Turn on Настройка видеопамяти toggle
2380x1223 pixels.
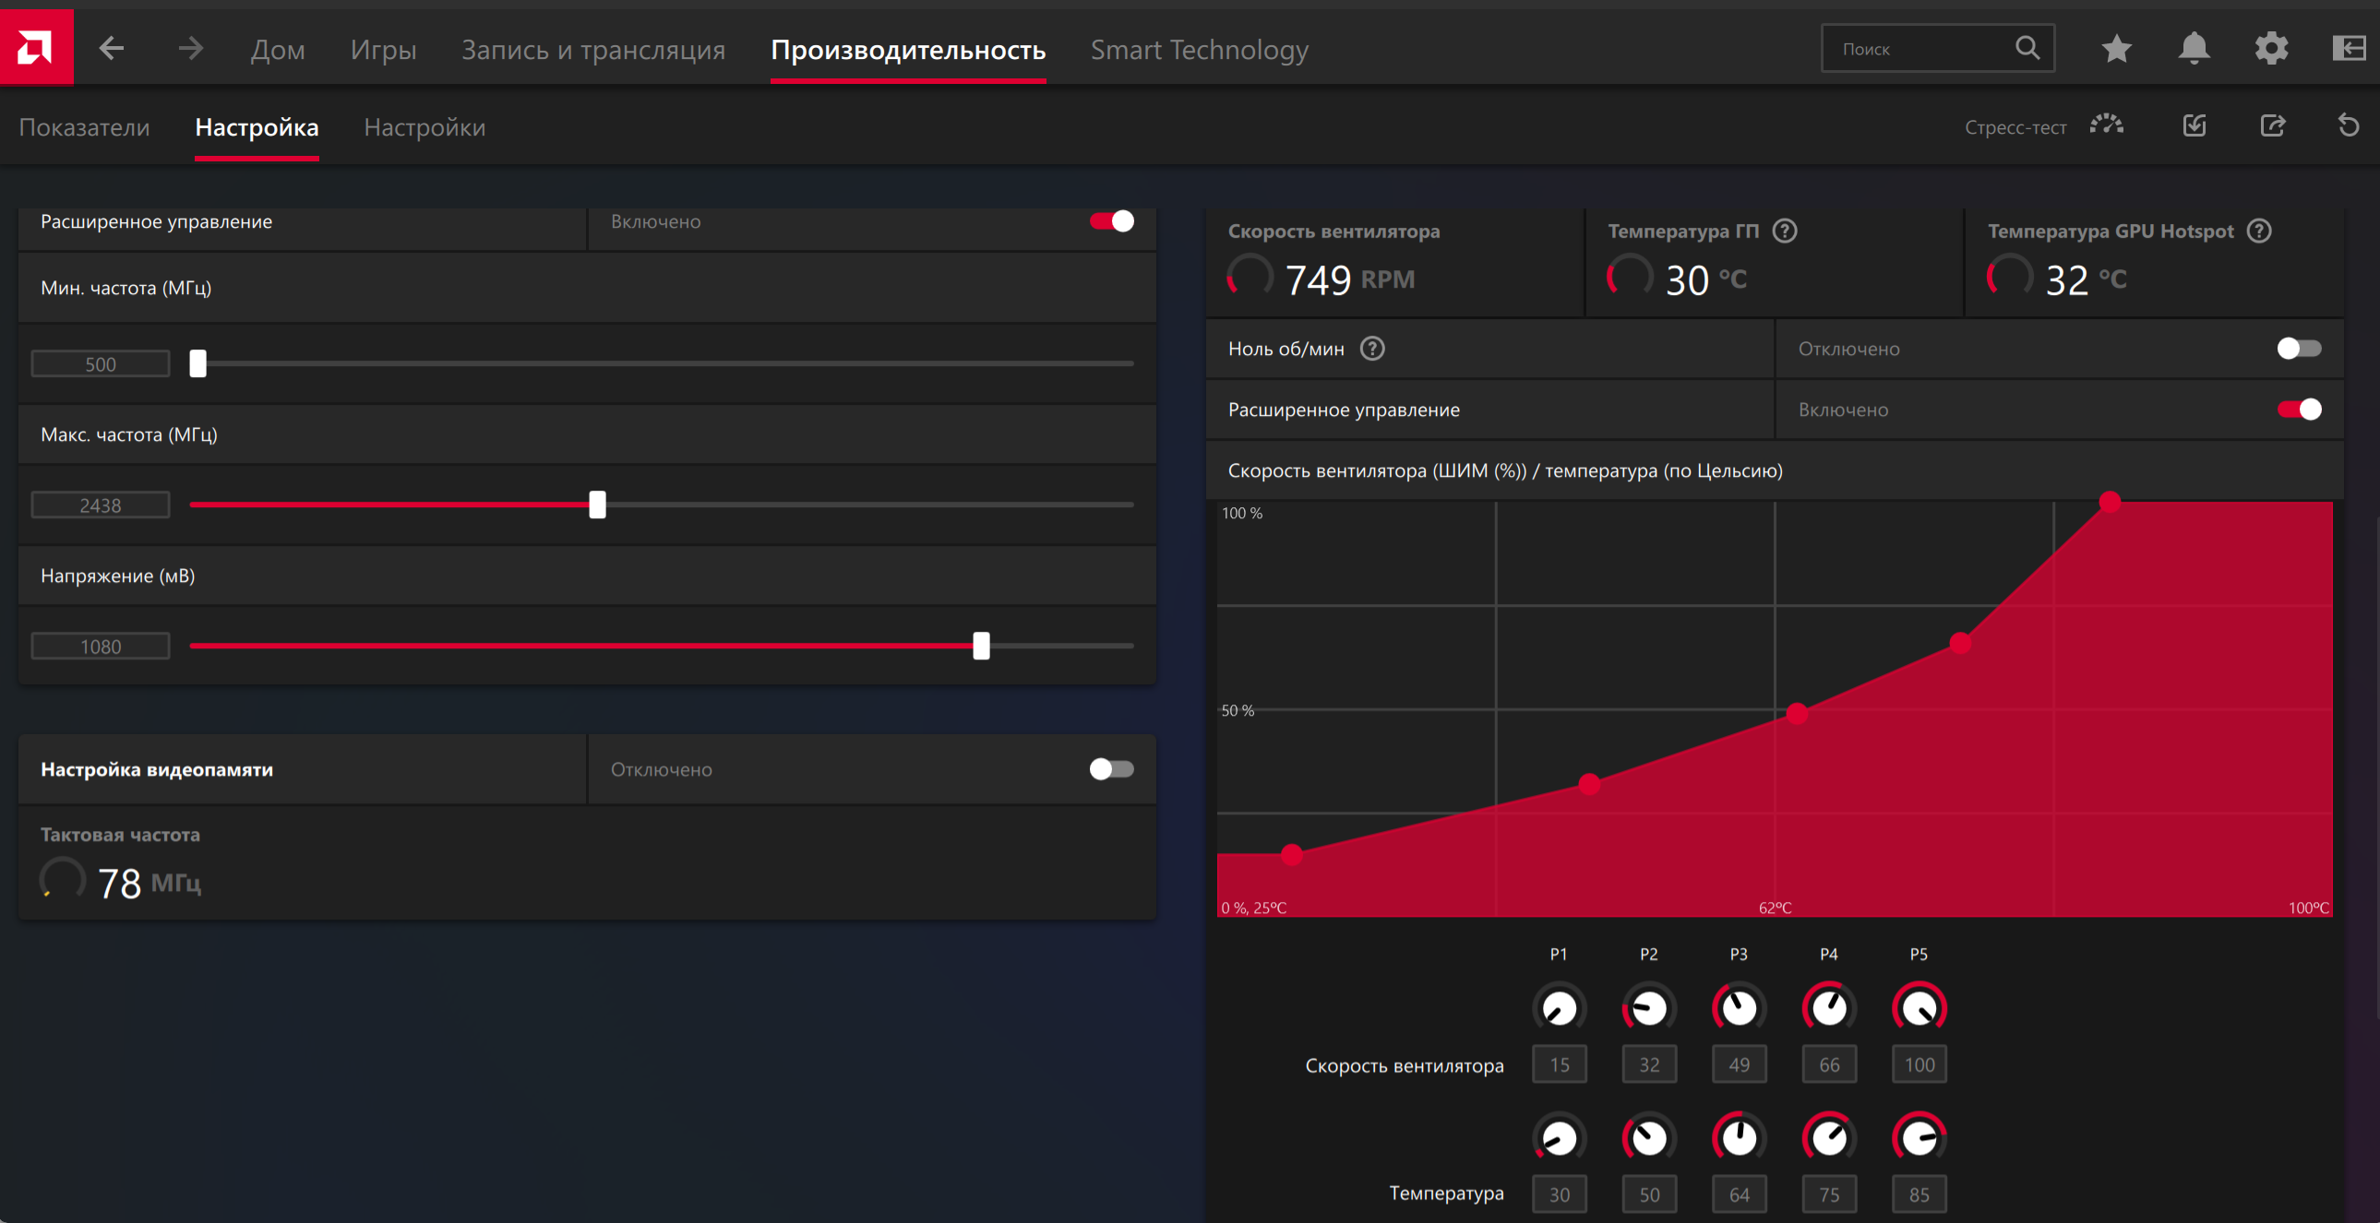pyautogui.click(x=1110, y=768)
